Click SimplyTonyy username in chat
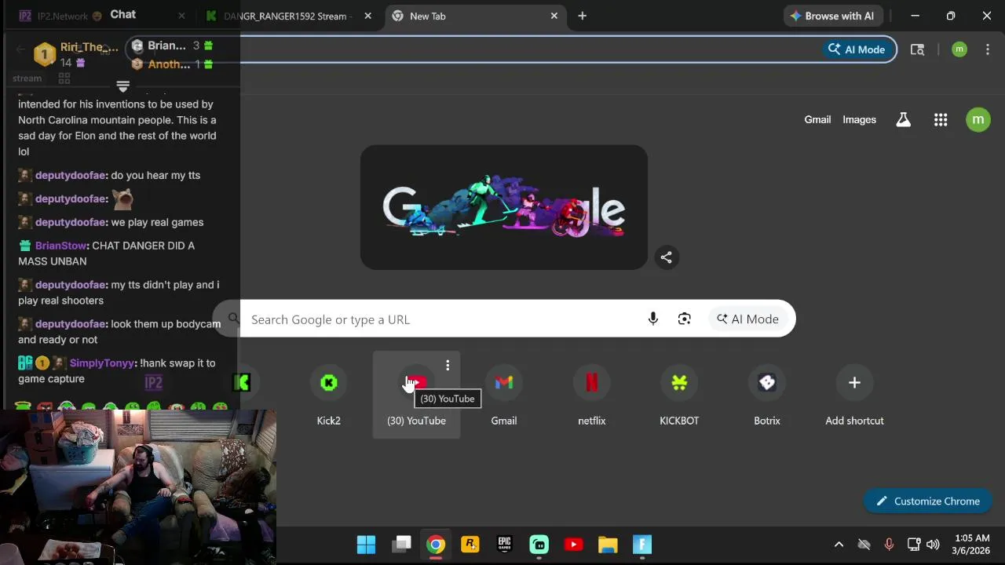Viewport: 1005px width, 565px height. (x=103, y=363)
